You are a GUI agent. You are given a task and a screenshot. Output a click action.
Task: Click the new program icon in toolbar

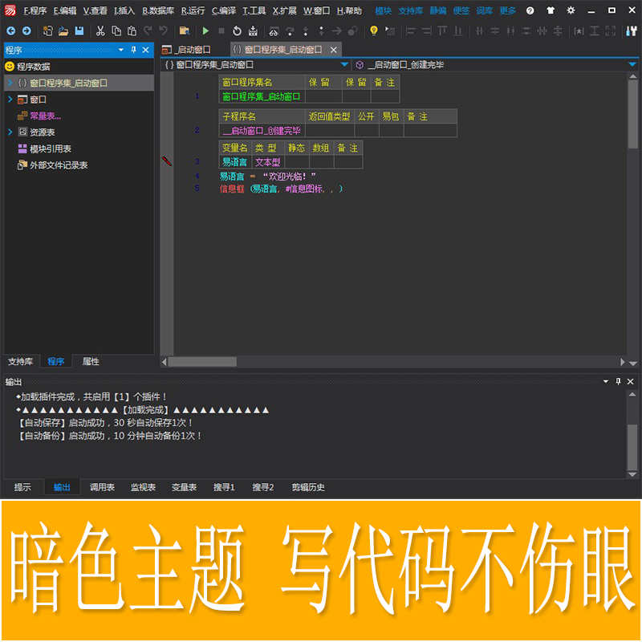pos(47,30)
